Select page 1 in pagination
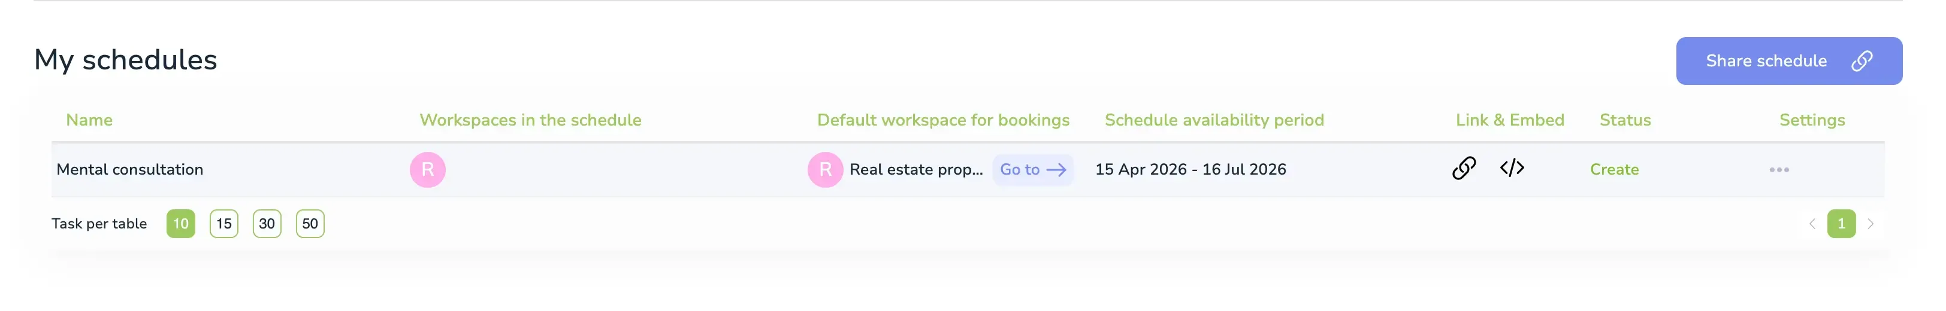1946x311 pixels. (x=1841, y=224)
